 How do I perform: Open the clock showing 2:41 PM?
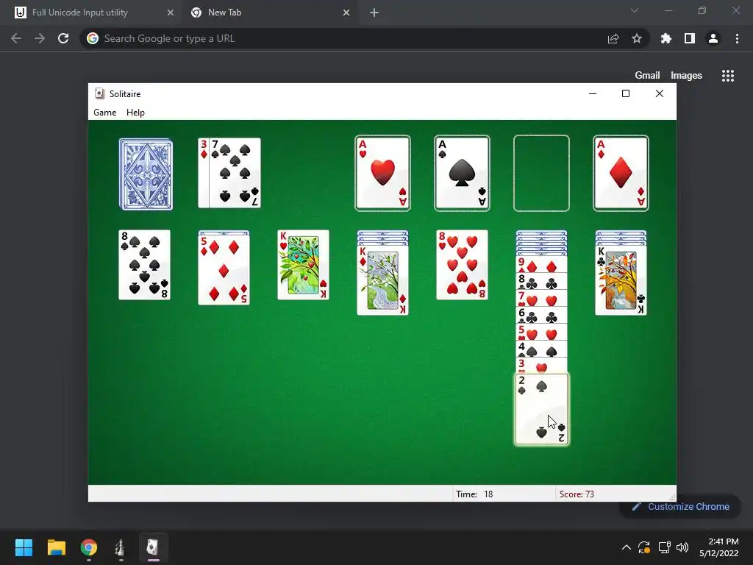[x=719, y=547]
